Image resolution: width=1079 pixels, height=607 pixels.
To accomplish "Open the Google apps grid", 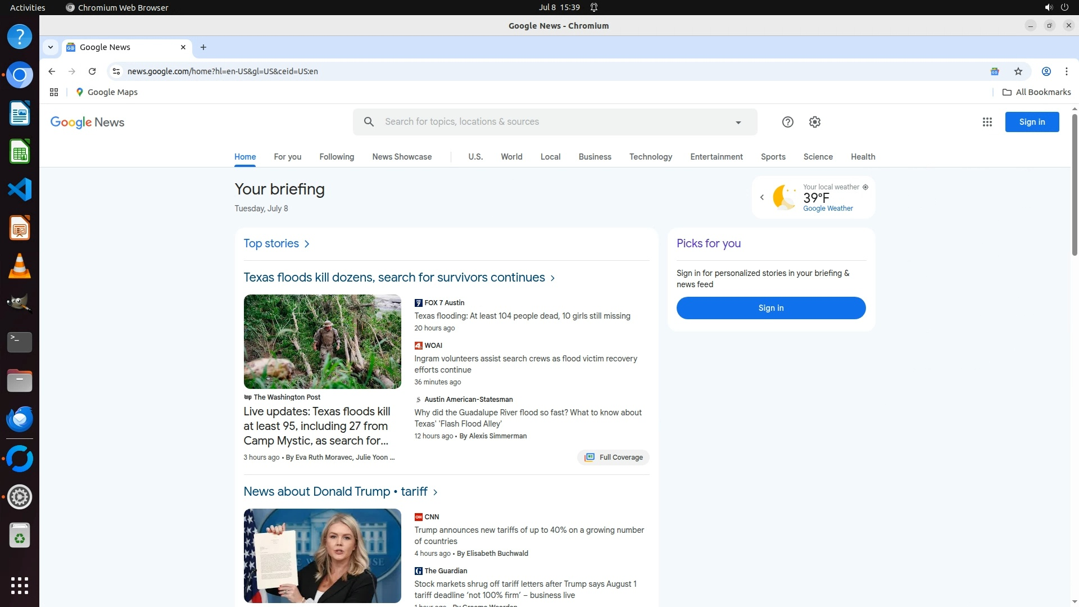I will pyautogui.click(x=987, y=122).
